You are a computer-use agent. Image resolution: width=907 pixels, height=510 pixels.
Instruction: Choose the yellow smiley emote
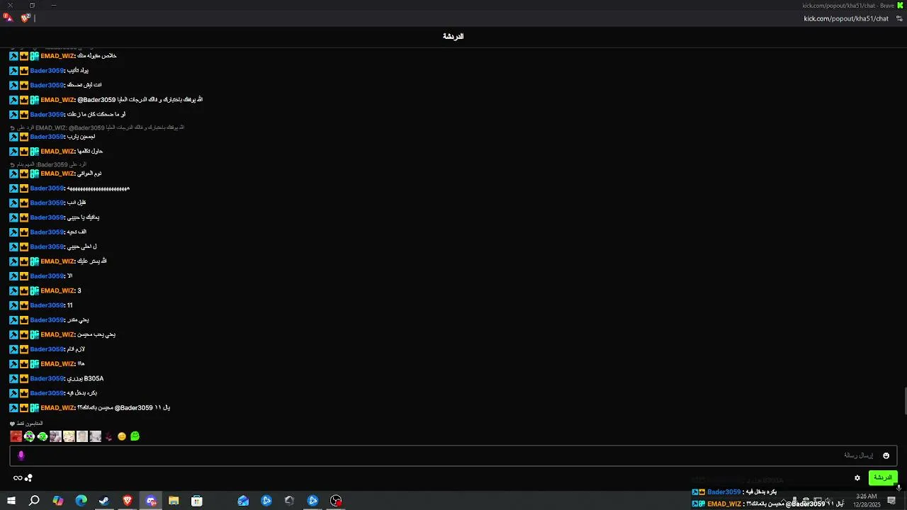coord(122,436)
